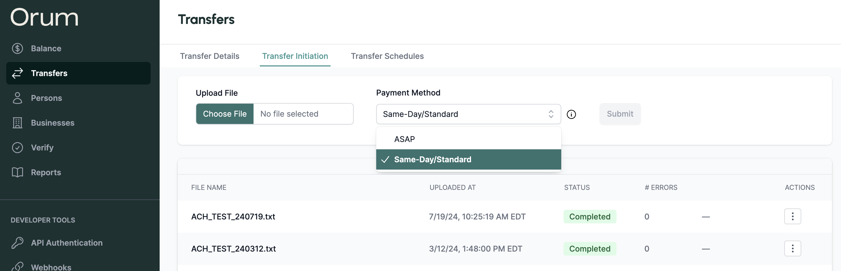Open the Transfer Schedules tab
841x271 pixels.
(387, 56)
